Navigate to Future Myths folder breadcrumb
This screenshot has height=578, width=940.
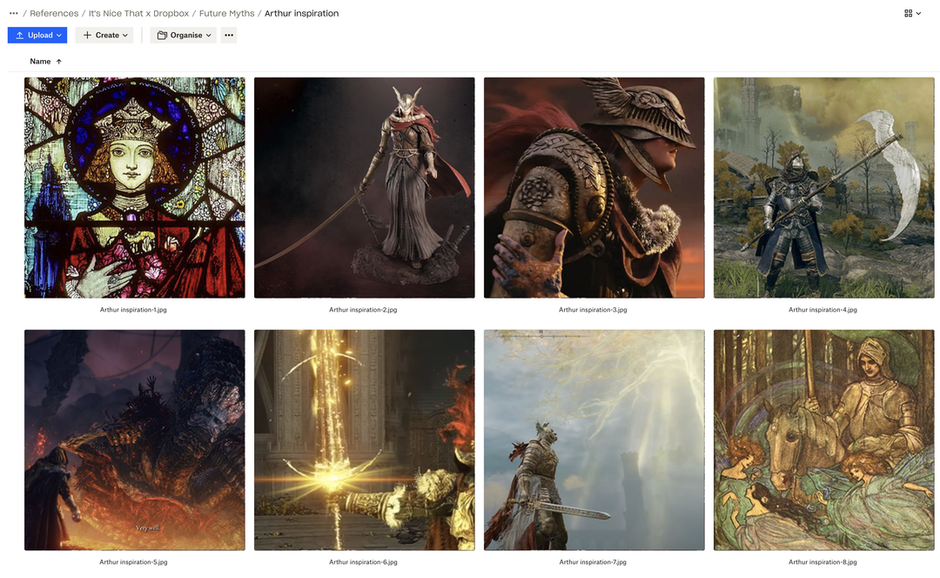[226, 13]
